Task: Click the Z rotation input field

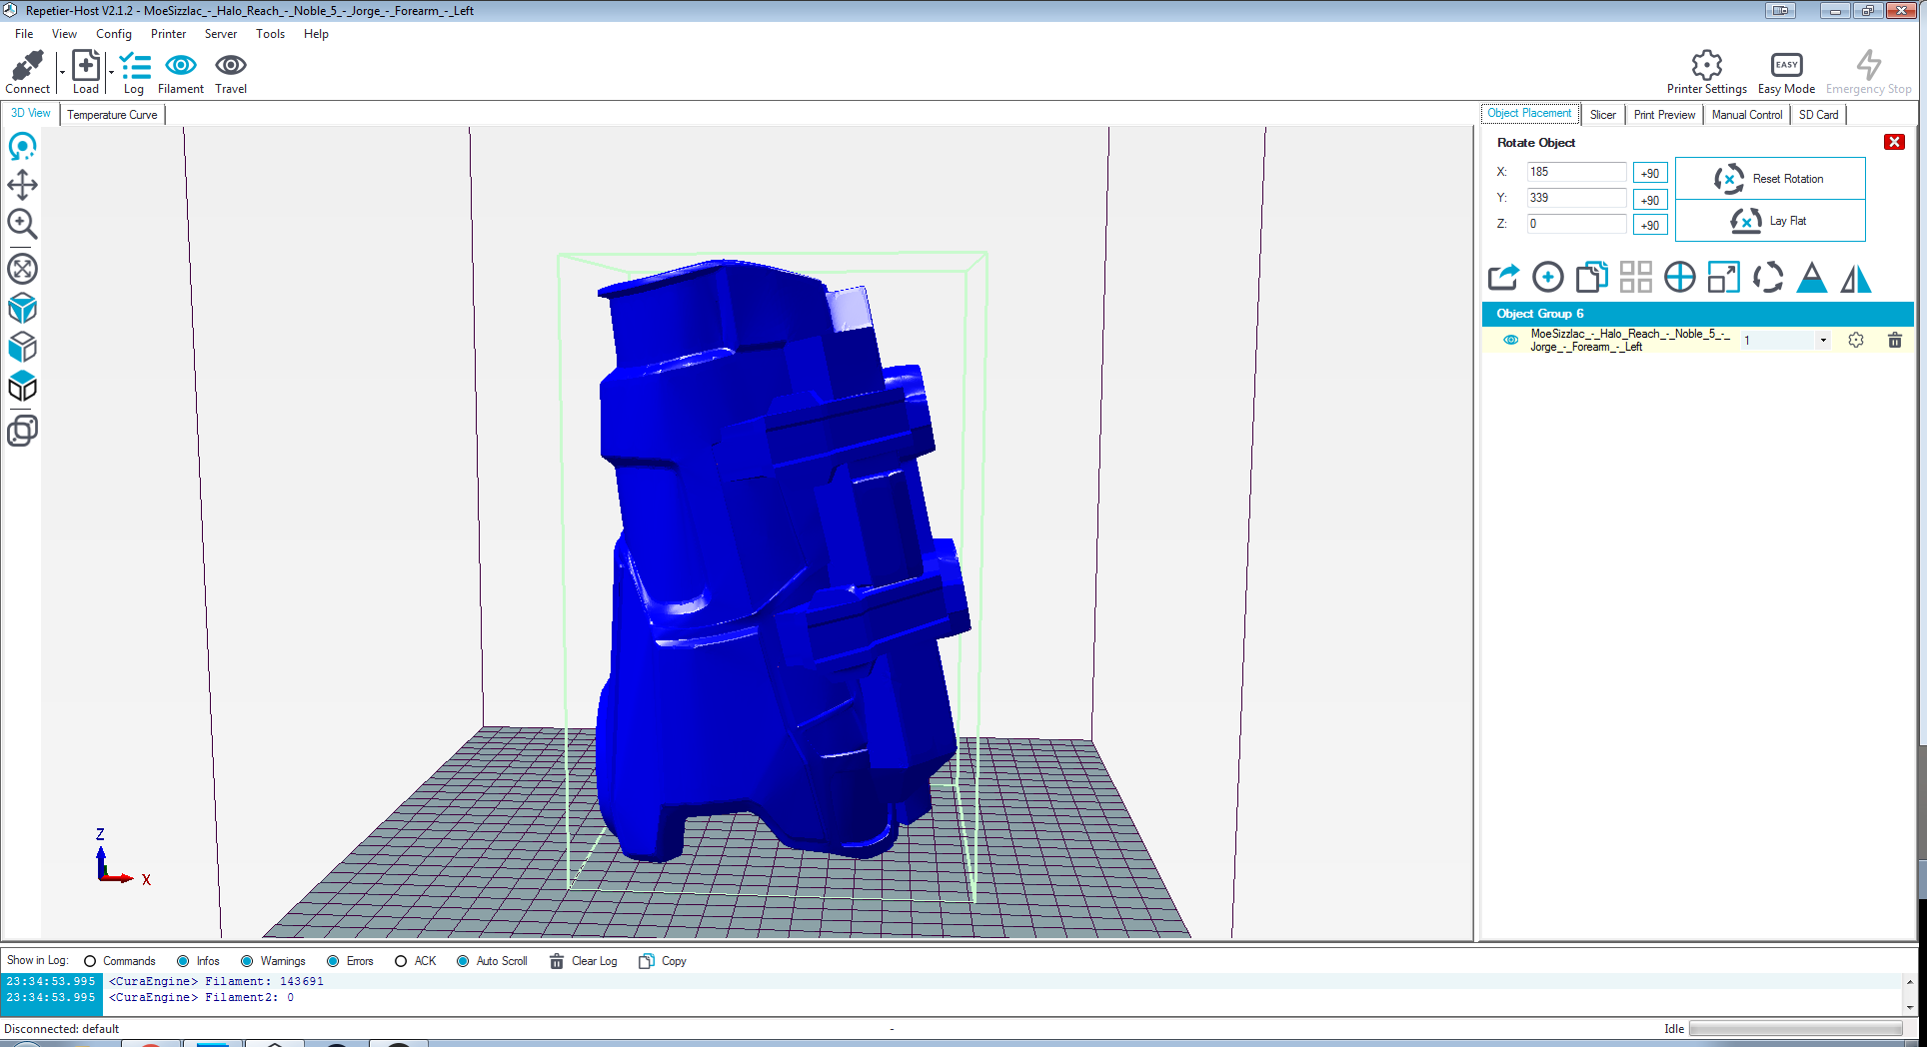Action: click(1576, 224)
